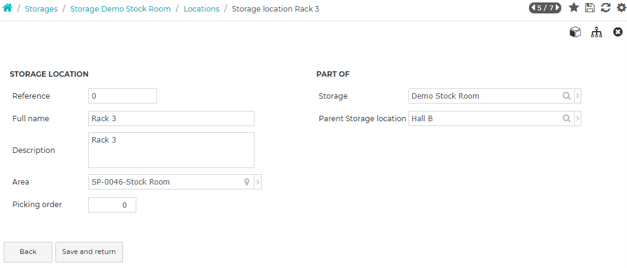Viewport: 627px width, 268px height.
Task: Save the record with floppy disk icon
Action: click(590, 7)
